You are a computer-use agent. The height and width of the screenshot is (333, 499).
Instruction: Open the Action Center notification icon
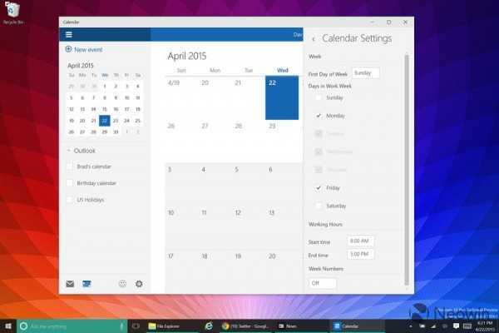[456, 326]
